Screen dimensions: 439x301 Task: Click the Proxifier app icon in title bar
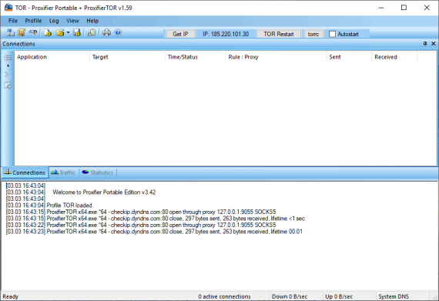click(8, 8)
